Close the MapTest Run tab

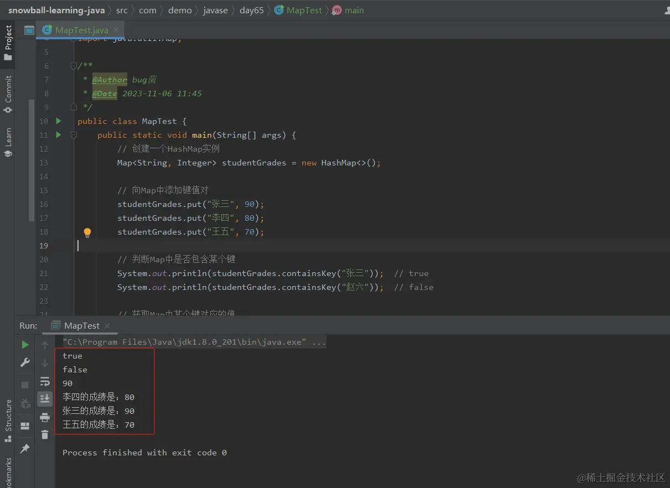click(x=107, y=326)
